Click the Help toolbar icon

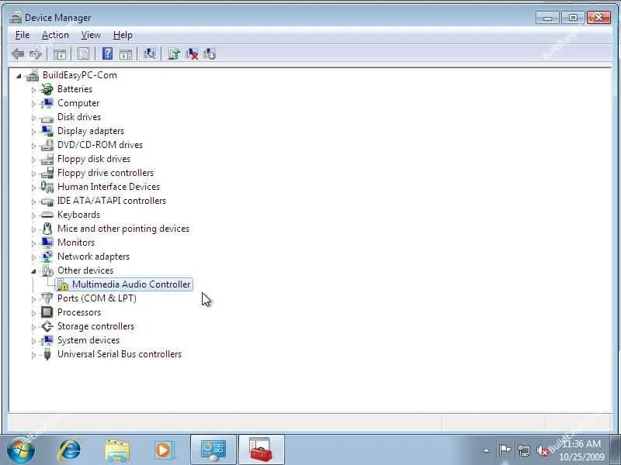click(107, 53)
